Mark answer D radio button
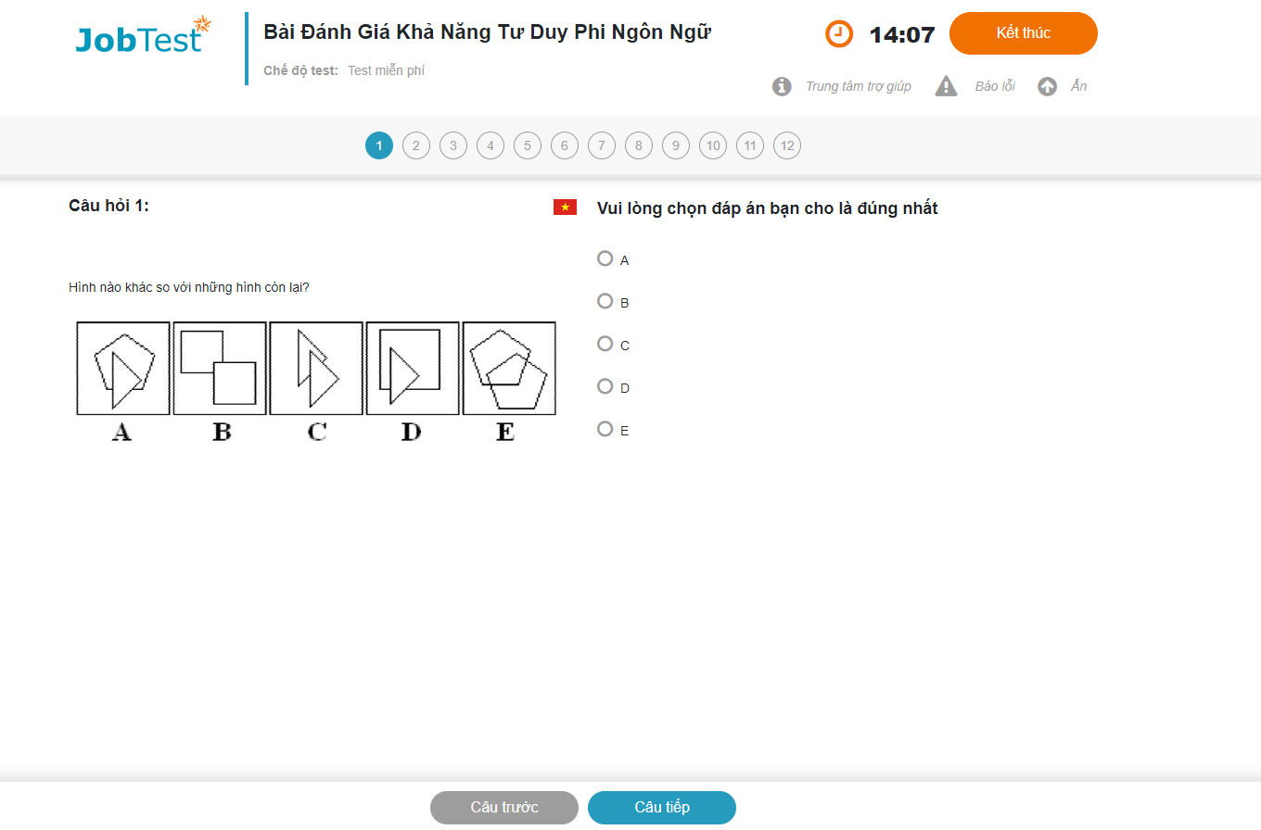Image resolution: width=1261 pixels, height=830 pixels. click(x=605, y=386)
